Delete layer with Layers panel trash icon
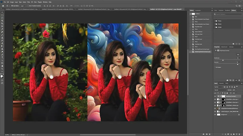 (x=239, y=134)
